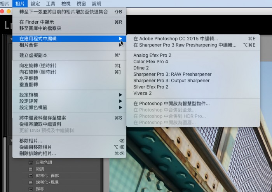Select 向左旋轉 (逆時針)
This screenshot has width=272, height=192.
[70, 66]
